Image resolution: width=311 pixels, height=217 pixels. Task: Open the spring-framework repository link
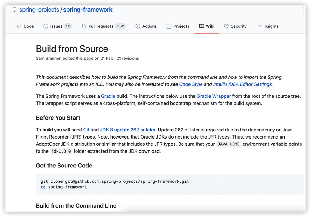[88, 10]
